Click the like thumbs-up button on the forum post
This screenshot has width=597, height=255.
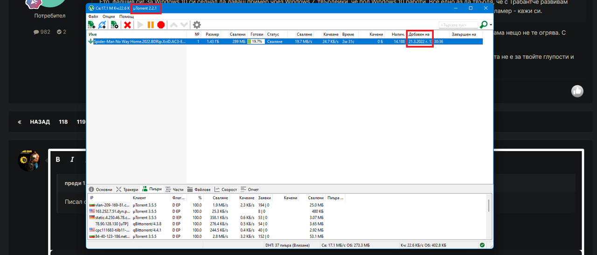pos(577,91)
